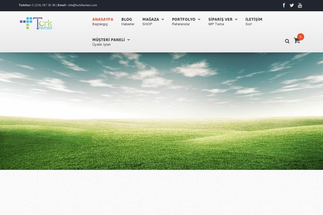Screen dimensions: 323x215
Task: Click the Türk Themes logo
Action: click(36, 24)
